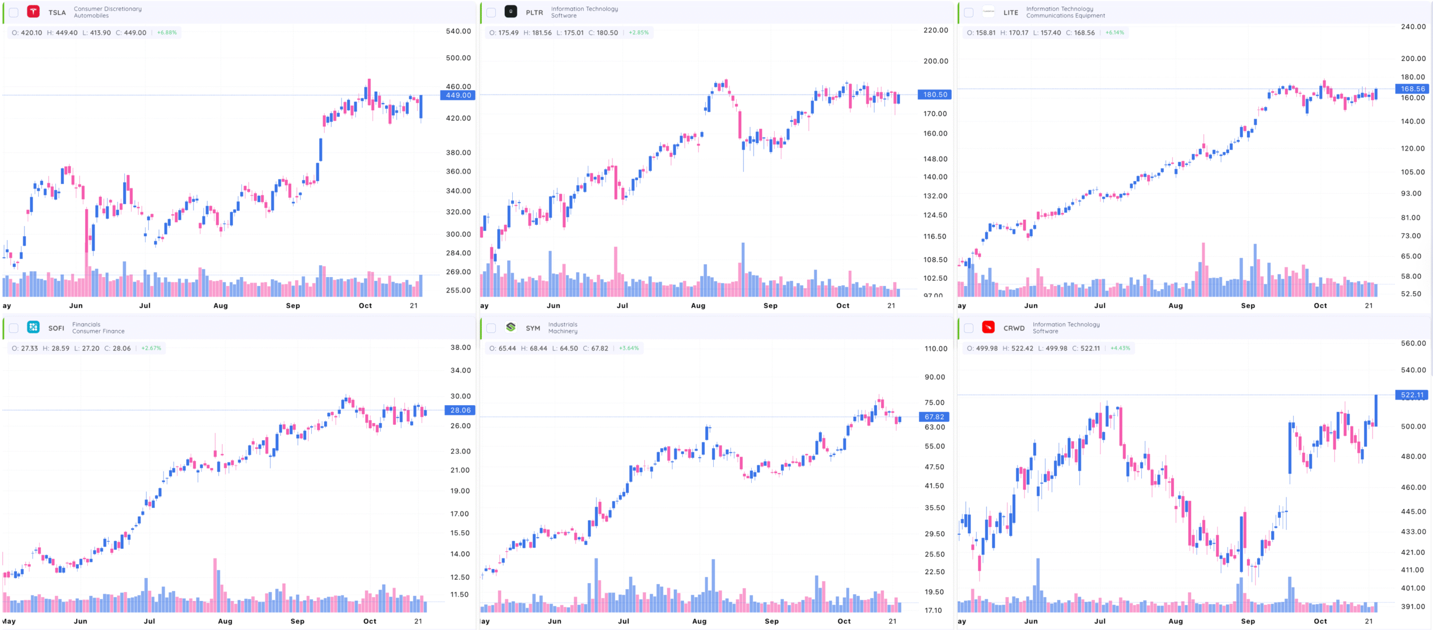The image size is (1433, 630).
Task: Click TSLA current price tag 449.00
Action: point(458,95)
